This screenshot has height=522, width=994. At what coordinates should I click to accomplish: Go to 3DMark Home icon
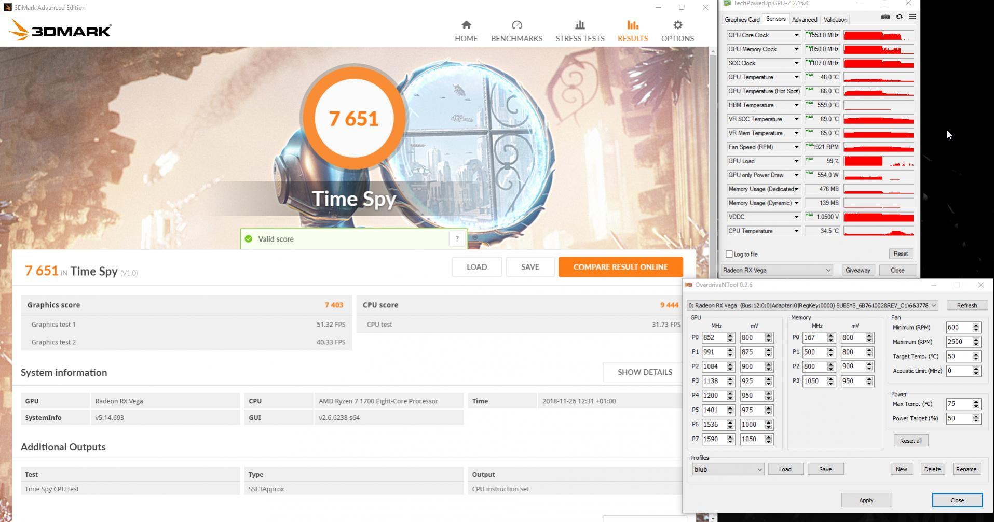click(466, 25)
